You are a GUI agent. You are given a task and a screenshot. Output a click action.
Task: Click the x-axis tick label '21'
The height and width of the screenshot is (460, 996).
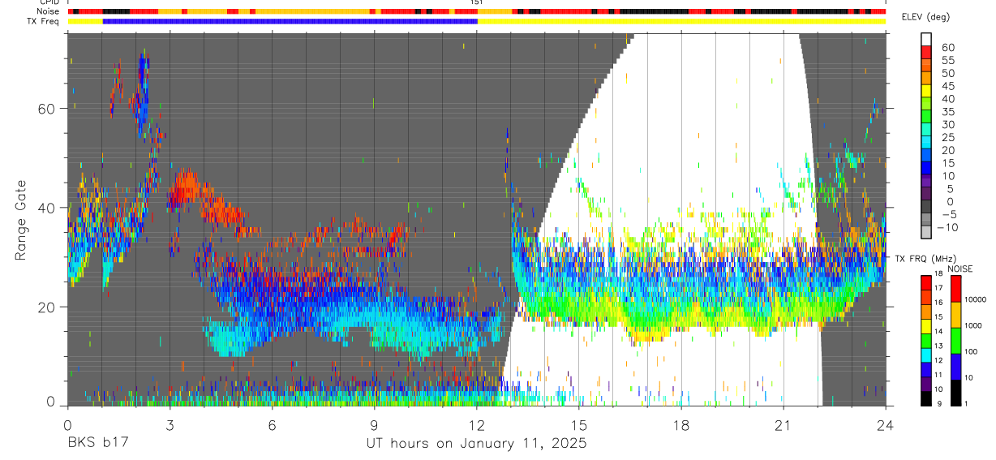click(783, 424)
